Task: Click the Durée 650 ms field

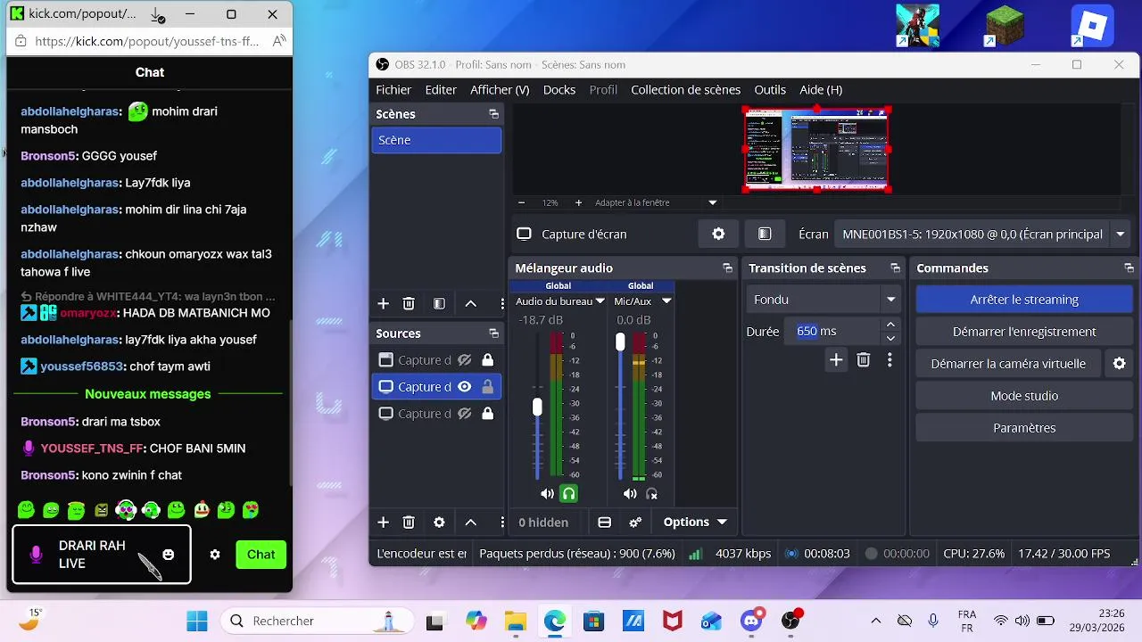Action: pos(834,331)
